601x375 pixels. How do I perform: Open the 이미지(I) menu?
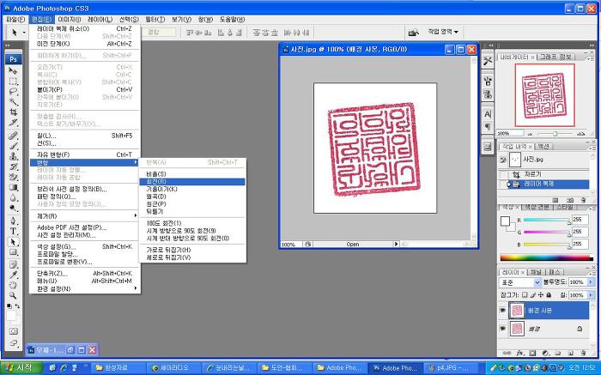tap(69, 19)
